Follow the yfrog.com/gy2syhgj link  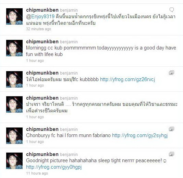[x=140, y=135]
